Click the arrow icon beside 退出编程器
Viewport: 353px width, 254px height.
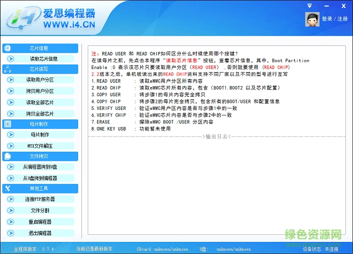11,233
